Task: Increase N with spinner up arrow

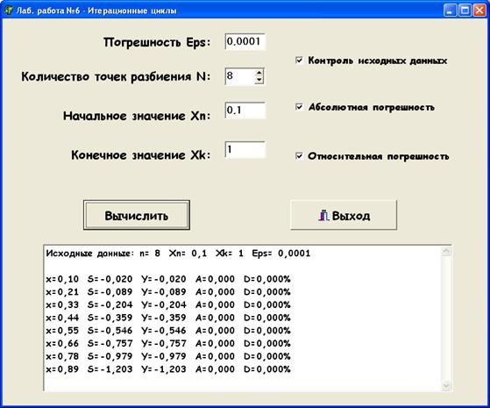Action: [259, 73]
